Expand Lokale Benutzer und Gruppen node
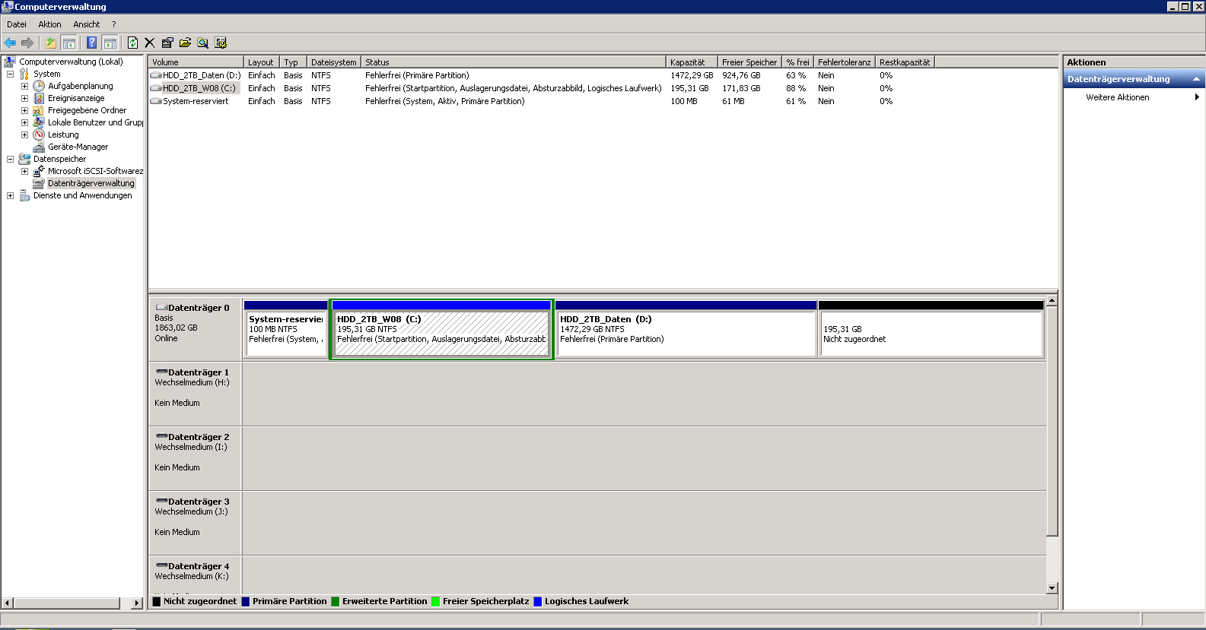 24,122
